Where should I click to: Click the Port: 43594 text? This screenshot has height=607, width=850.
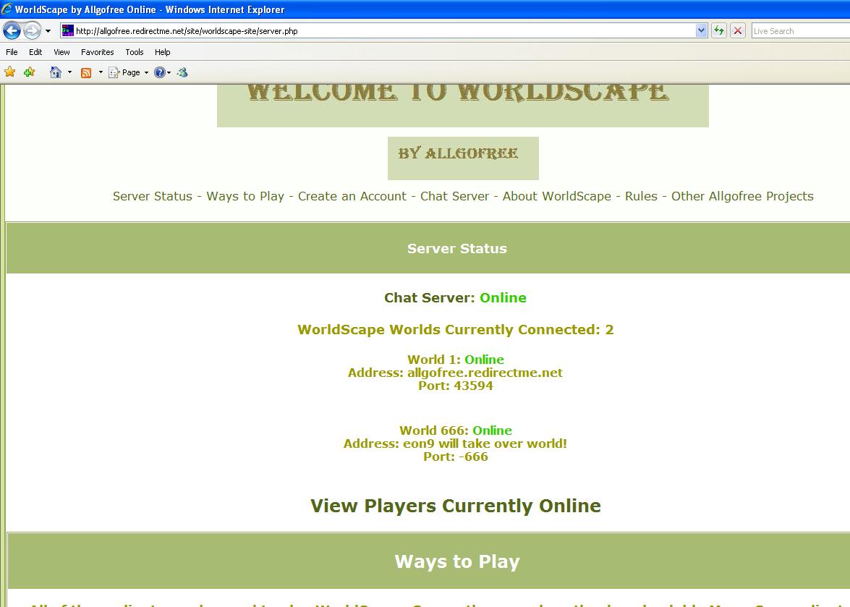pos(455,386)
